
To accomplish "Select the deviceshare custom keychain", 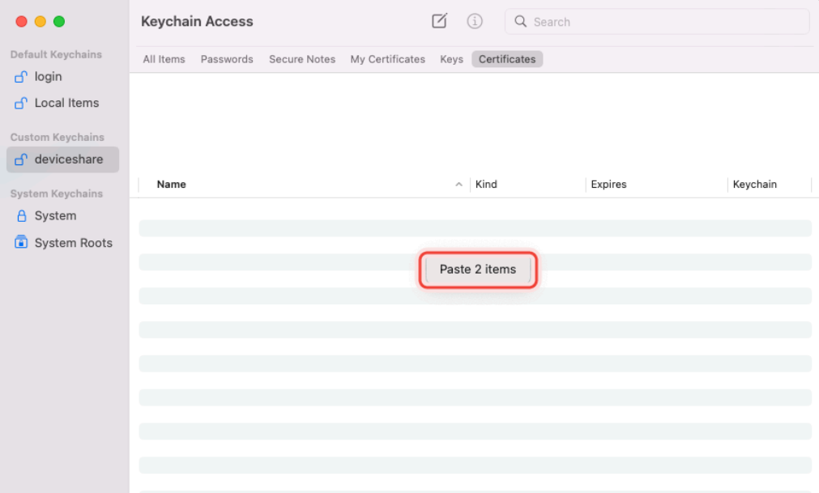I will coord(62,159).
